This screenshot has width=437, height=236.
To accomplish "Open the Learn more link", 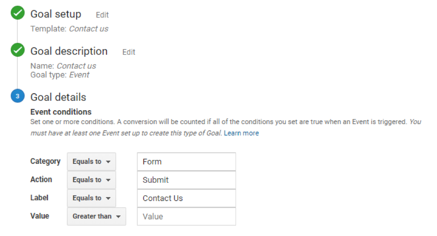I will pyautogui.click(x=241, y=133).
